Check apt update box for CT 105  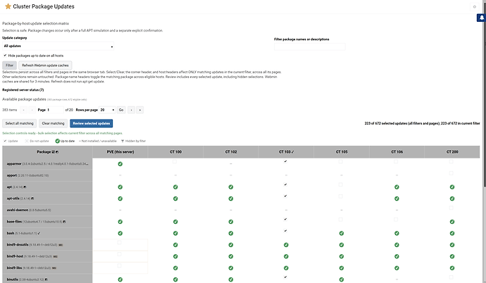(x=341, y=185)
